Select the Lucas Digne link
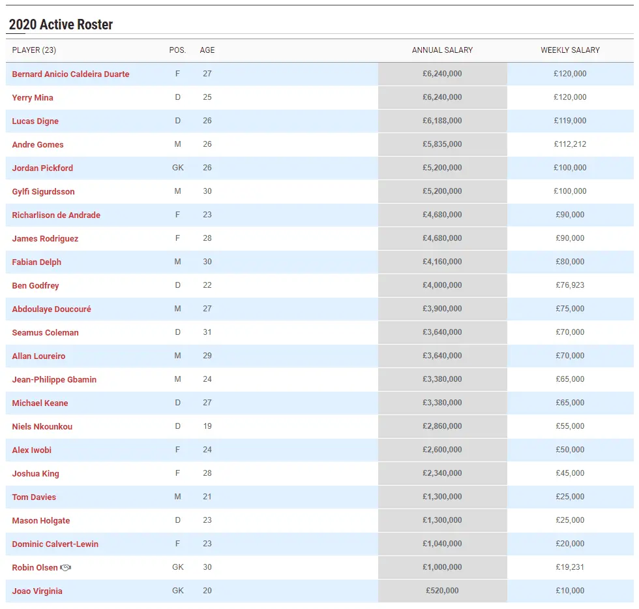This screenshot has height=609, width=639. (x=35, y=121)
